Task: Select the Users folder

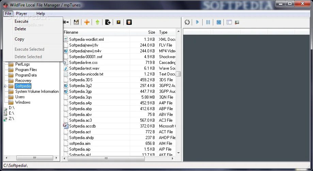Action: [x=20, y=97]
